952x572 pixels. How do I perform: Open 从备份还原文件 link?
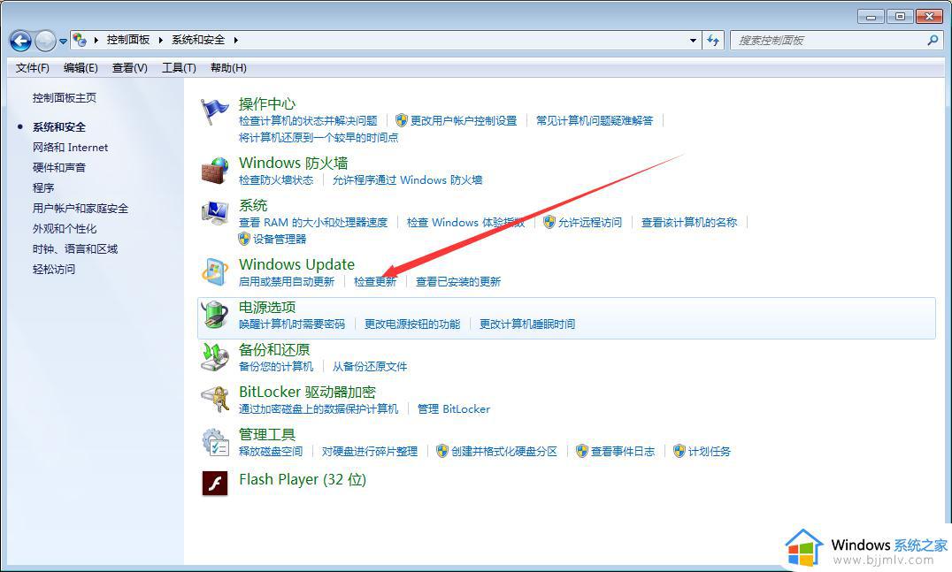click(x=370, y=366)
